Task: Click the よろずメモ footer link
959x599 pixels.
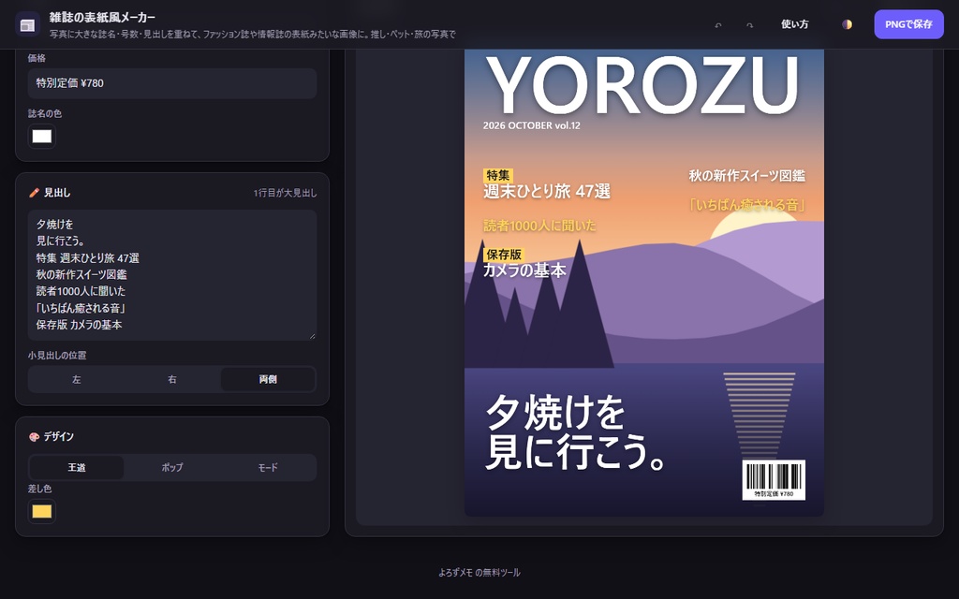Action: (x=455, y=573)
